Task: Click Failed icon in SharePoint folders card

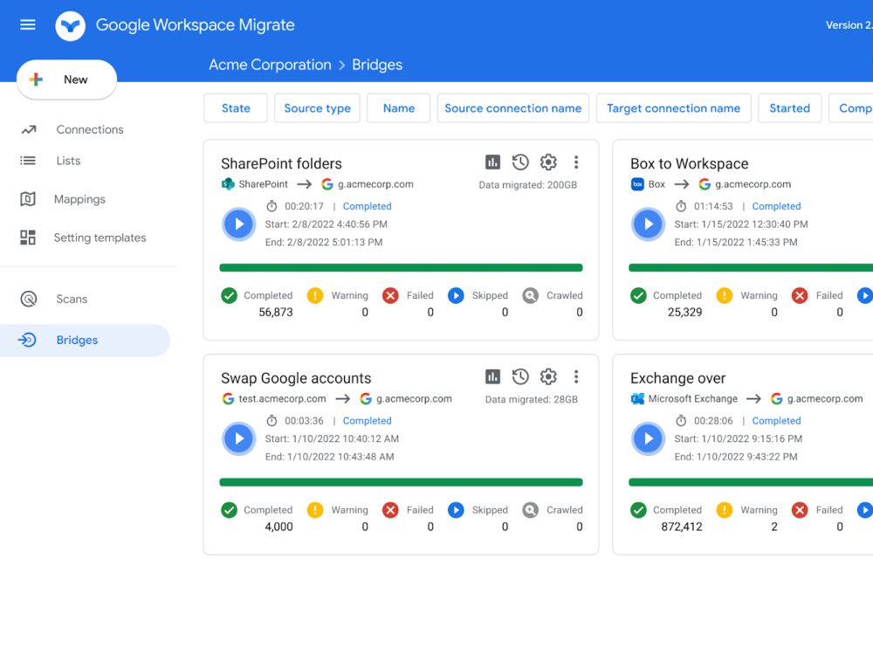Action: pyautogui.click(x=390, y=295)
